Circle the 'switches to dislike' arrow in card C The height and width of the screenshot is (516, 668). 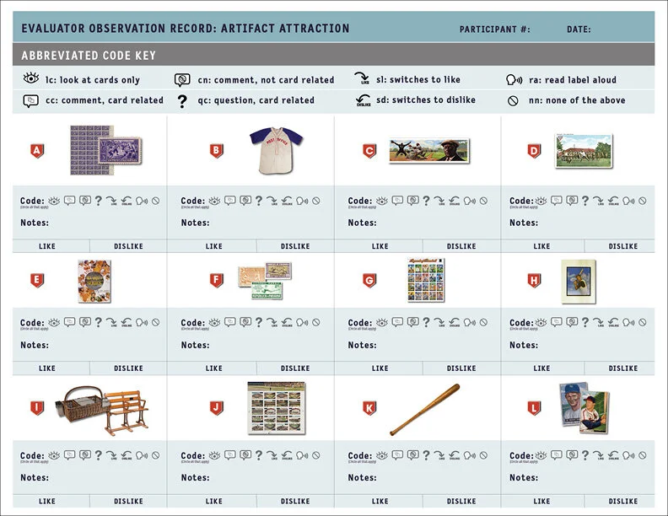tap(454, 201)
